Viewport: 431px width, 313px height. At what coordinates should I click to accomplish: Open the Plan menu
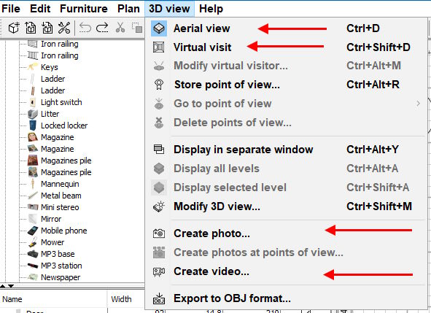click(x=128, y=9)
